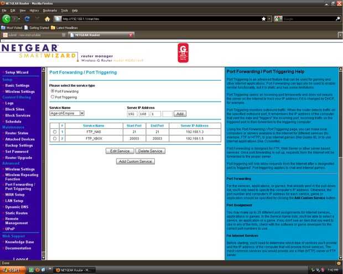Click the status bar icon at bottom right
This screenshot has width=343, height=274.
click(339, 264)
